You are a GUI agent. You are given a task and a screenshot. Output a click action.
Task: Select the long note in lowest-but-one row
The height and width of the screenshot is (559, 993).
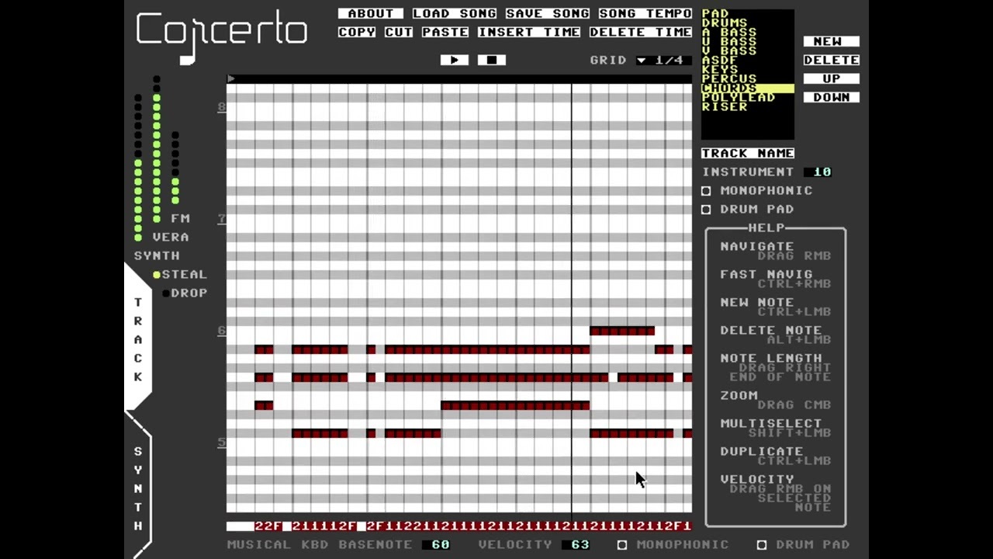click(515, 405)
